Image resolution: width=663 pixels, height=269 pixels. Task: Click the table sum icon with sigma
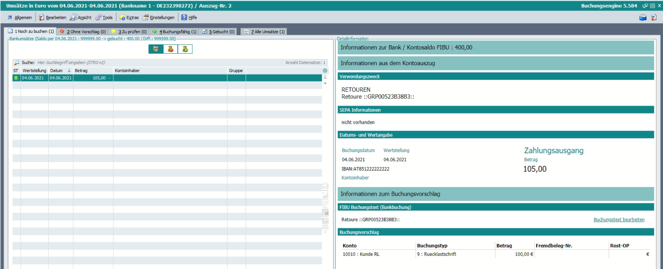(x=325, y=212)
